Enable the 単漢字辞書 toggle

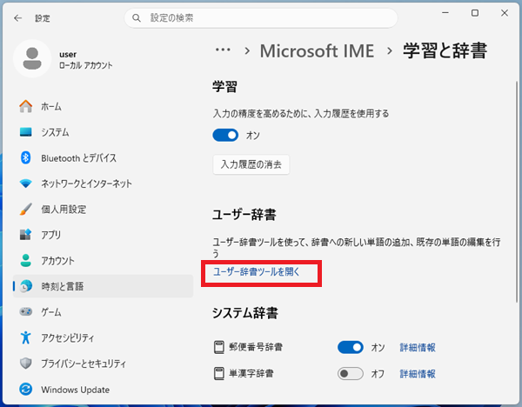351,374
